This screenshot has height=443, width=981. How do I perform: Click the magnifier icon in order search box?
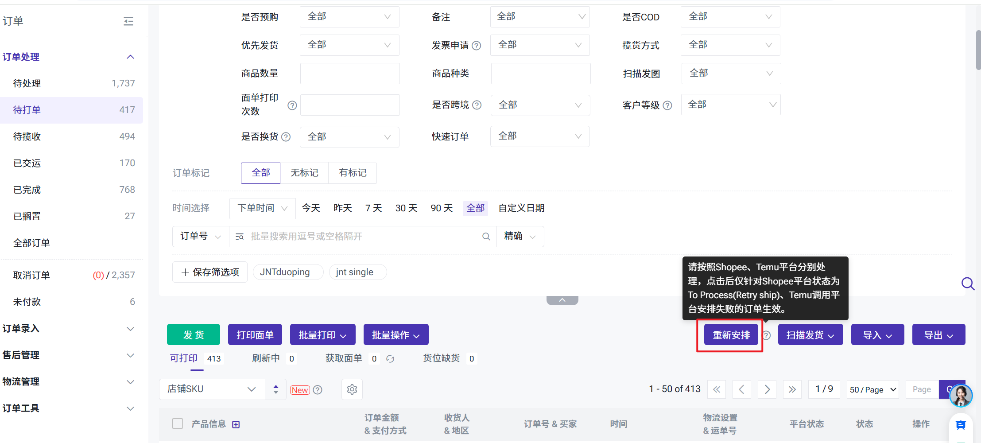point(486,237)
